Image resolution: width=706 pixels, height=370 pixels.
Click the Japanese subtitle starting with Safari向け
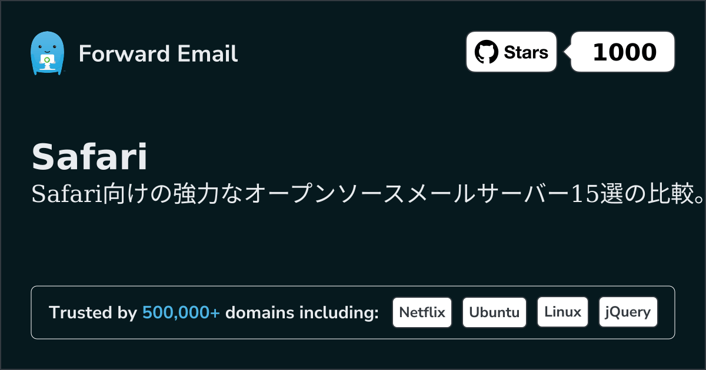coord(368,194)
